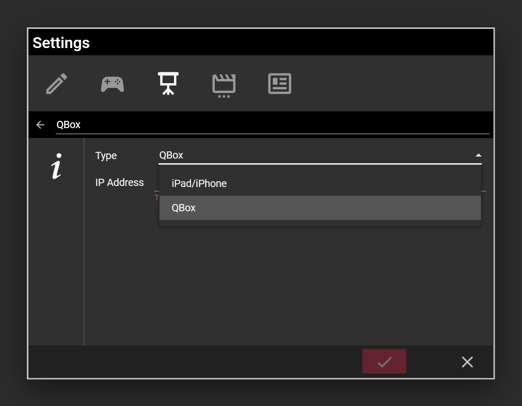Select the presentation screen settings tab
The width and height of the screenshot is (522, 406).
tap(168, 84)
